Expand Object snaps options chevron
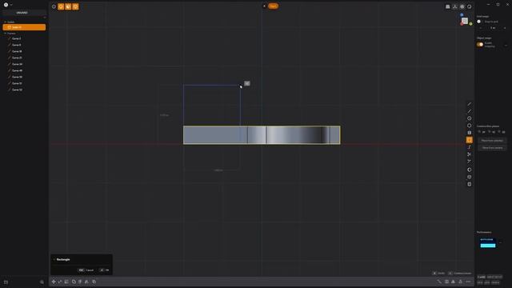Image resolution: width=512 pixels, height=288 pixels. click(506, 45)
